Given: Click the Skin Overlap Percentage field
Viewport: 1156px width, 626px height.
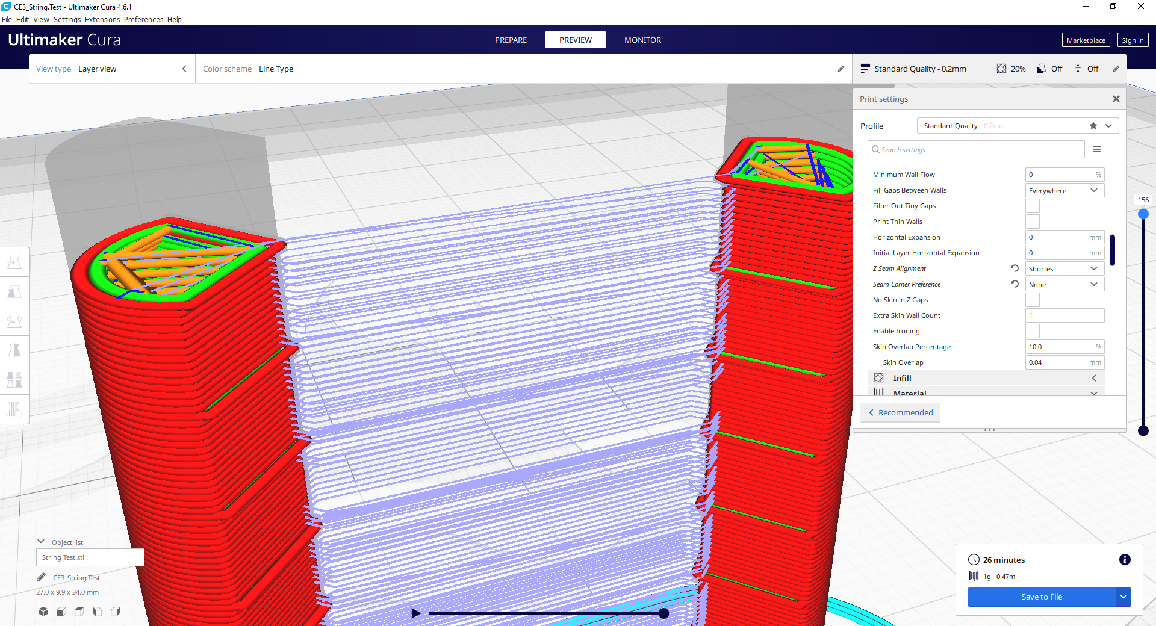Looking at the screenshot, I should pos(1064,347).
